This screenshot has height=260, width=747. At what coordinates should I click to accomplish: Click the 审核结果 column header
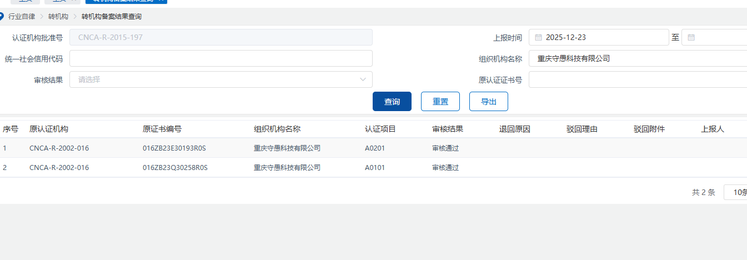(x=448, y=129)
